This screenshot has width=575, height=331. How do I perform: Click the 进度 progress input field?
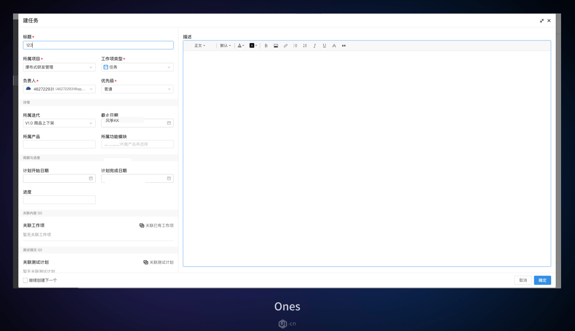click(59, 200)
